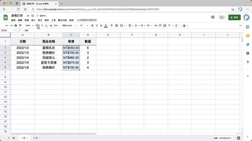Open comment history
The image size is (252, 141).
pyautogui.click(x=213, y=17)
